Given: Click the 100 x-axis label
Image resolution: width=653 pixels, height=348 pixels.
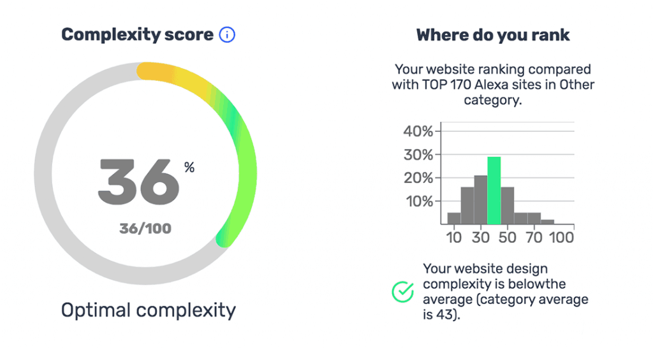Looking at the screenshot, I should tap(562, 238).
